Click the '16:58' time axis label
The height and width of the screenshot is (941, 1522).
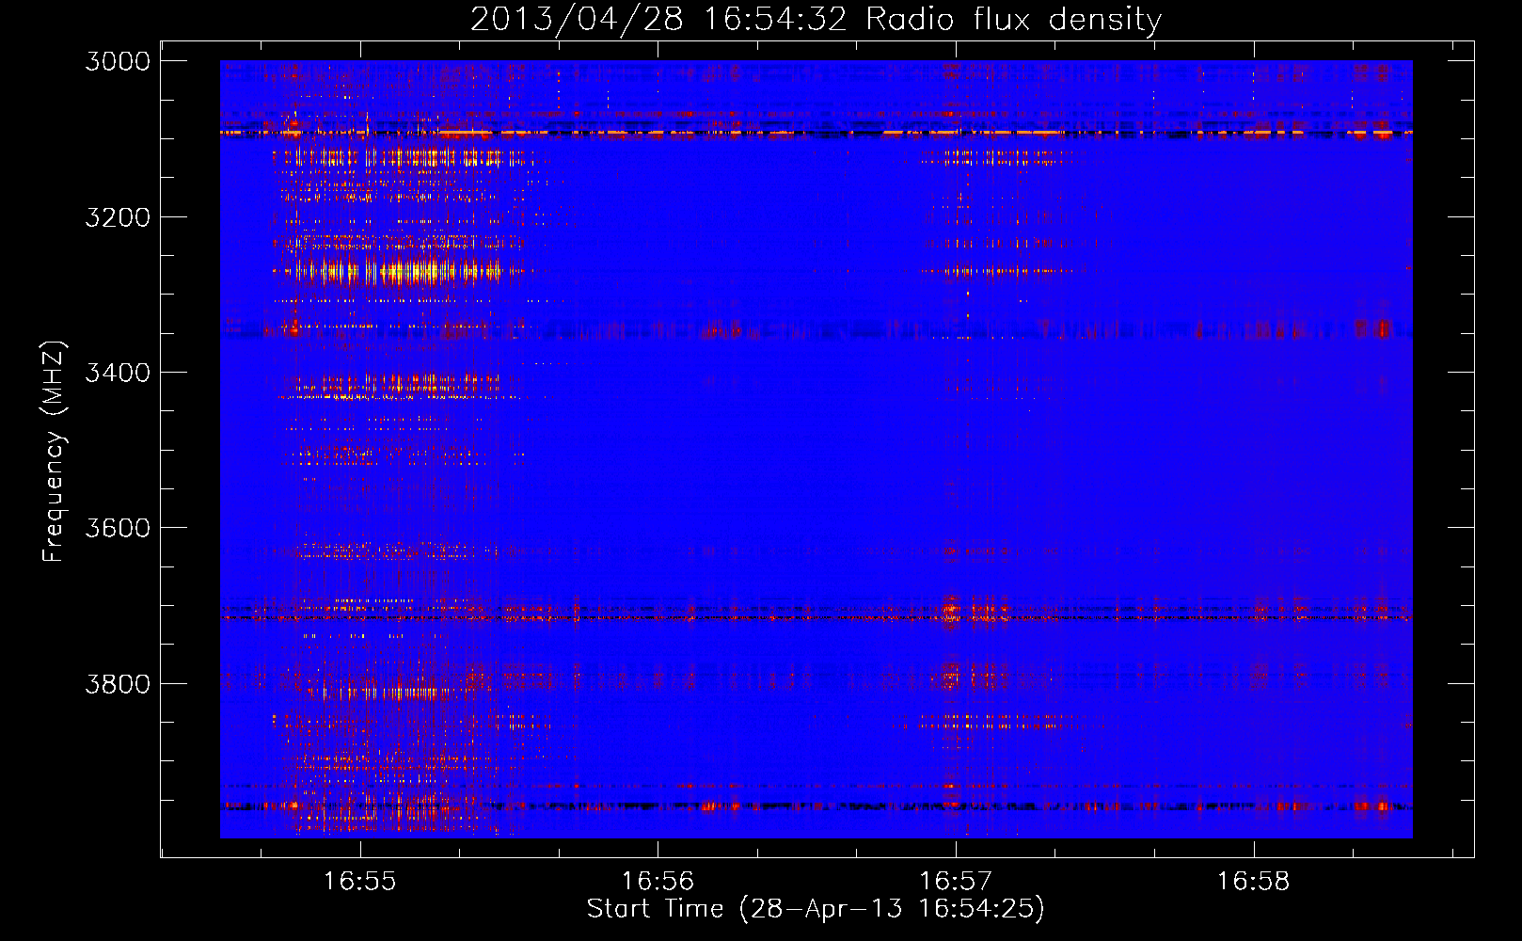1254,882
